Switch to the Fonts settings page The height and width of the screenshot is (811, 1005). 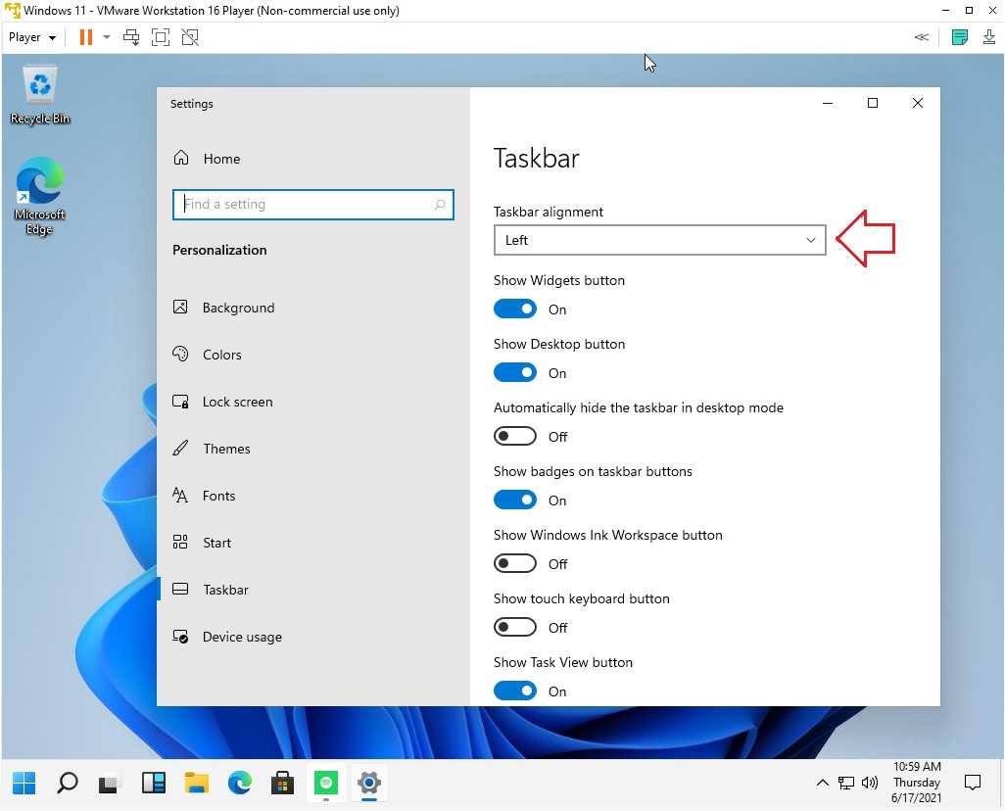click(204, 496)
